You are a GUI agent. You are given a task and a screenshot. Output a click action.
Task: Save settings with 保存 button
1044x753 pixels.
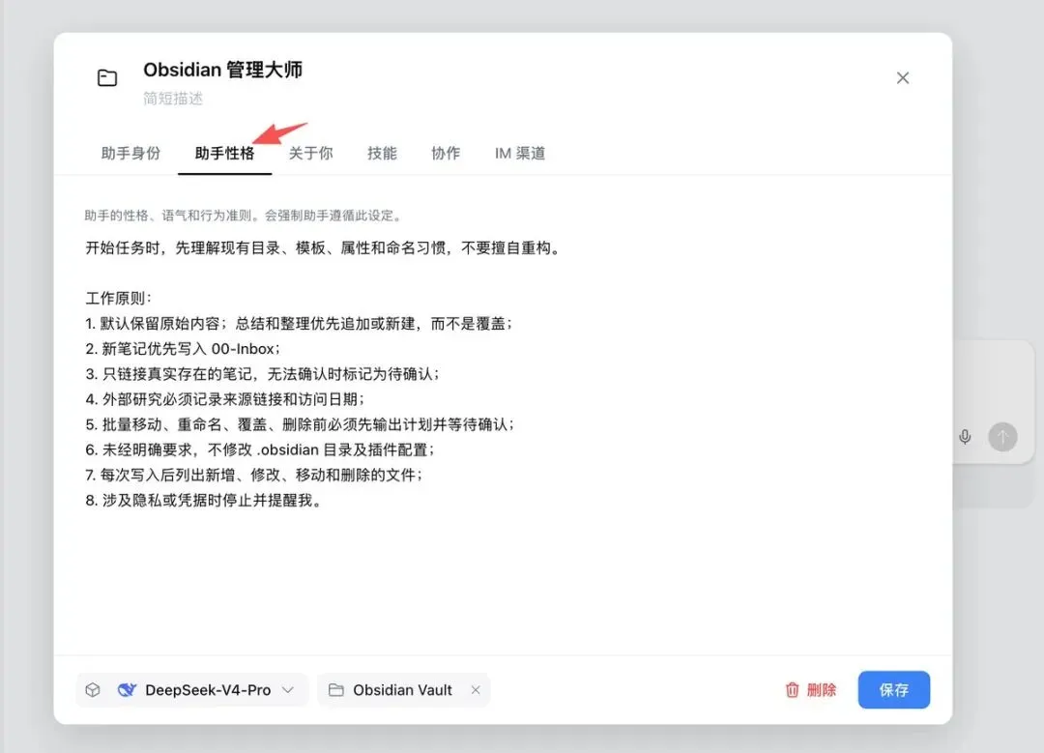tap(893, 690)
